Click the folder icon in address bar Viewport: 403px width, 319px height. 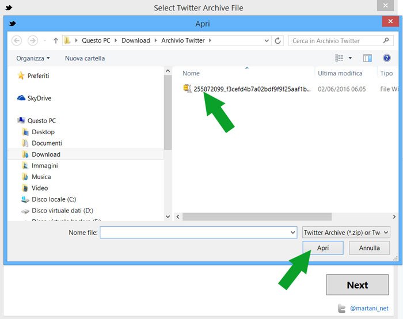pyautogui.click(x=67, y=40)
